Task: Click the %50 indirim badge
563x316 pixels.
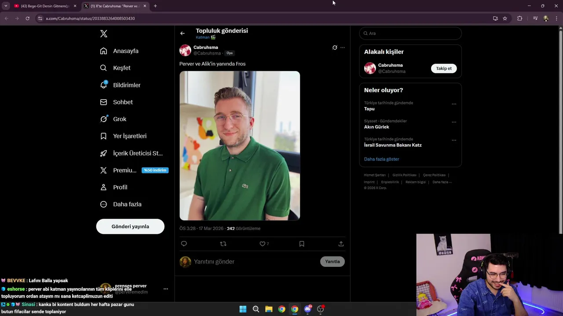Action: click(155, 170)
